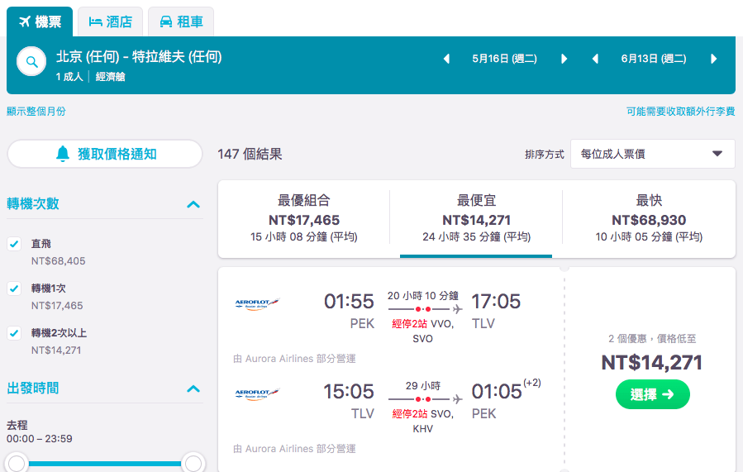Uncheck the 轉機1次 one-stop checkbox

tap(14, 288)
